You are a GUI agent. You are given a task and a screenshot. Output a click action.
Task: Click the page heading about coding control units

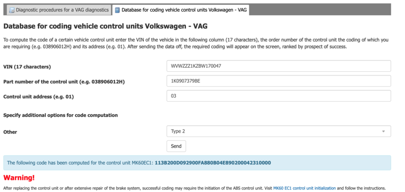click(x=105, y=26)
